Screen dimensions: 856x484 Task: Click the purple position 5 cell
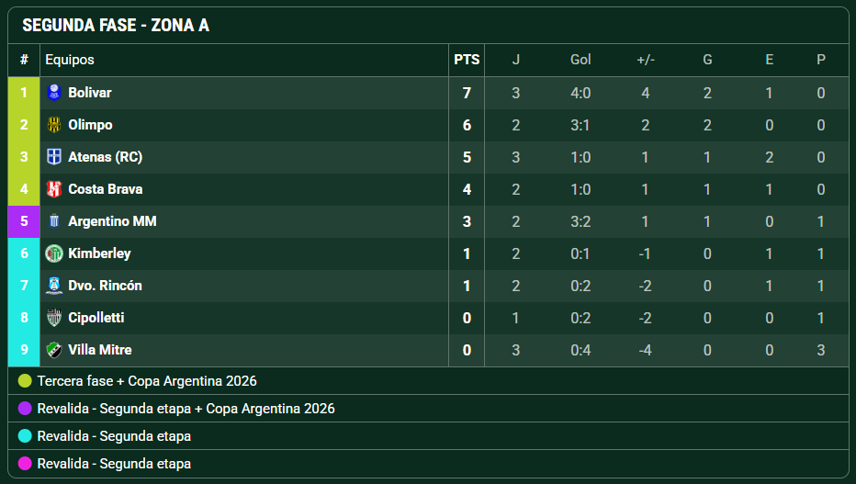point(24,221)
